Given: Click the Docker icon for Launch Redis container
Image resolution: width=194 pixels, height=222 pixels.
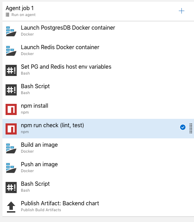Looking at the screenshot, I should [x=11, y=51].
